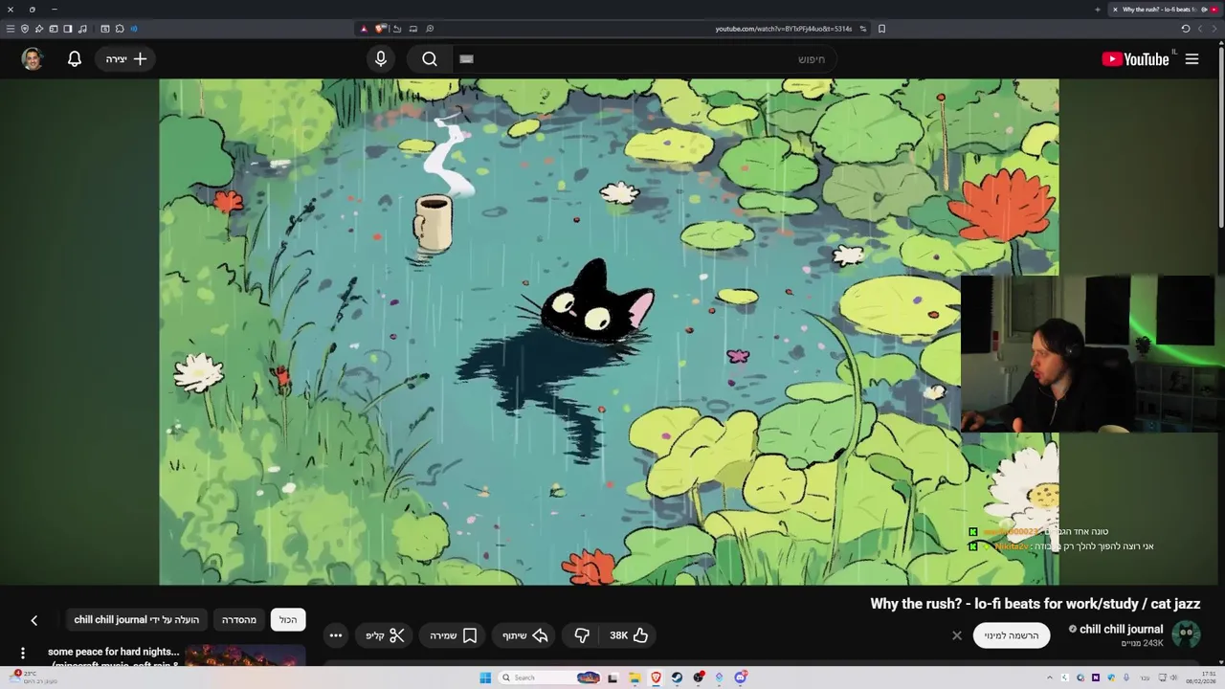1225x689 pixels.
Task: Select the הכול filter chip
Action: point(288,620)
